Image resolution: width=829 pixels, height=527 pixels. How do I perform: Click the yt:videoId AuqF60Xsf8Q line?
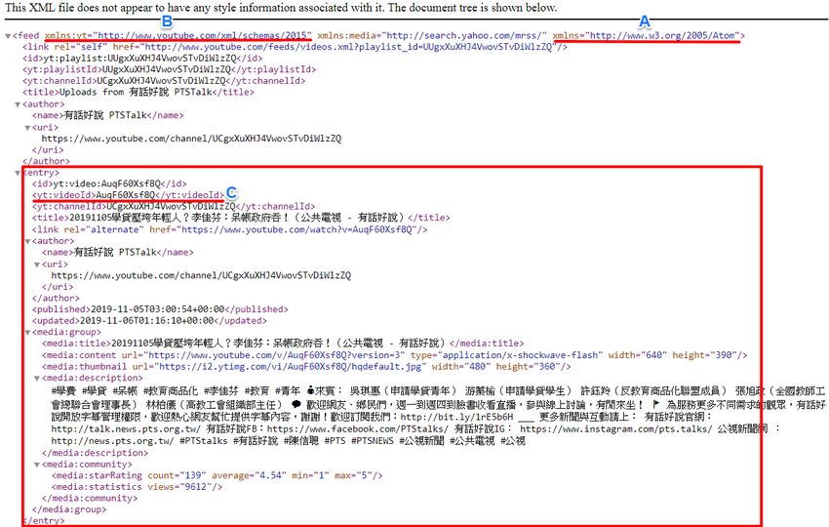(x=128, y=195)
